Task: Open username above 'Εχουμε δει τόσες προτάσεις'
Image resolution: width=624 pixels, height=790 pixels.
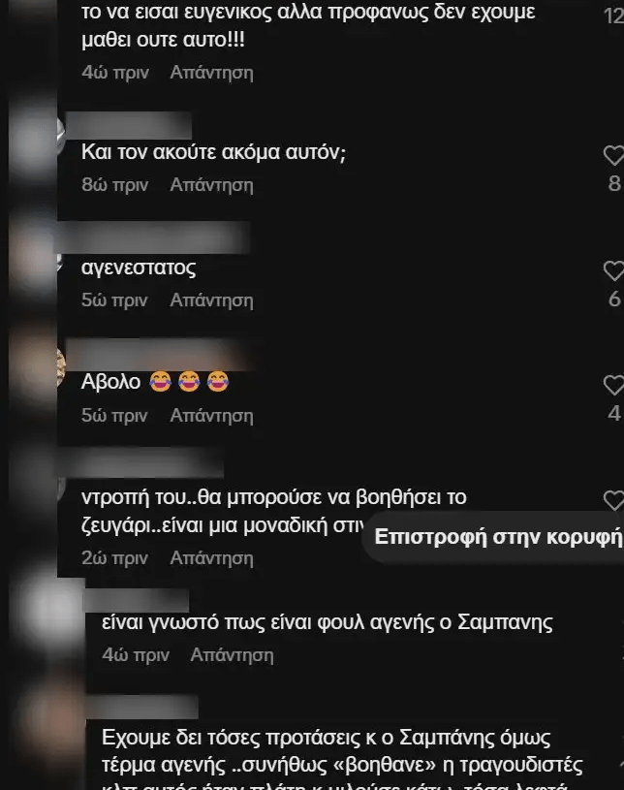Action: [142, 707]
